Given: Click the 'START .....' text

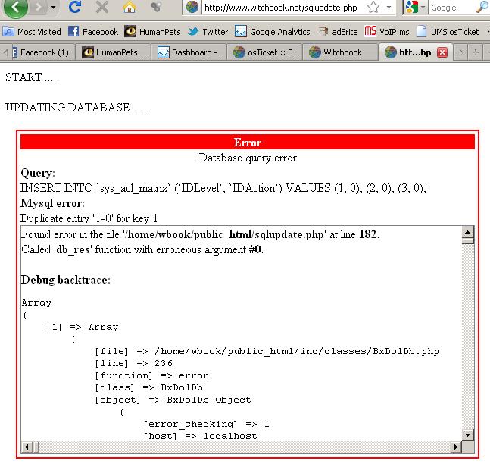Looking at the screenshot, I should [x=33, y=77].
